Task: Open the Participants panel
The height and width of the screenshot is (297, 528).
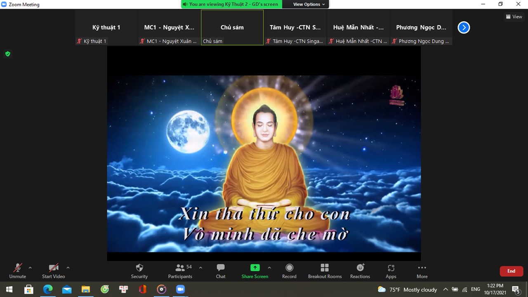Action: click(x=180, y=271)
